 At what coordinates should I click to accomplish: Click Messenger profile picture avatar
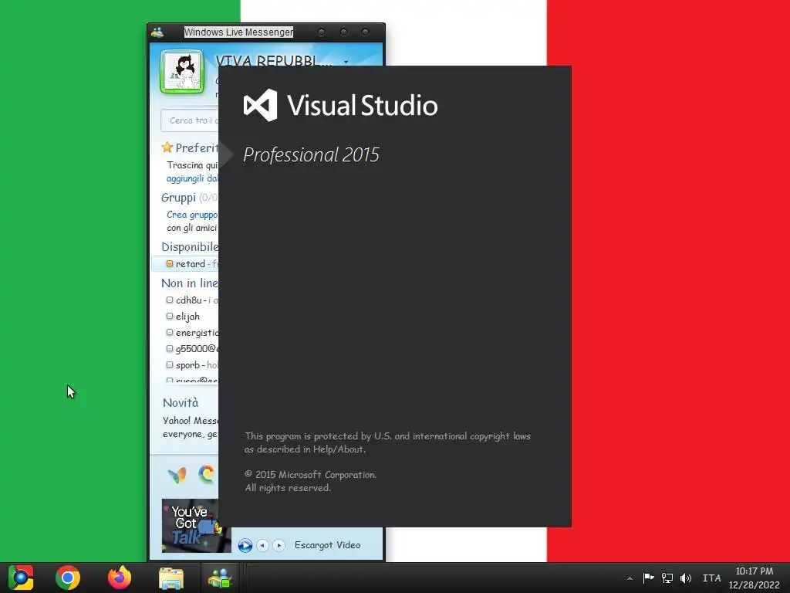(x=182, y=72)
